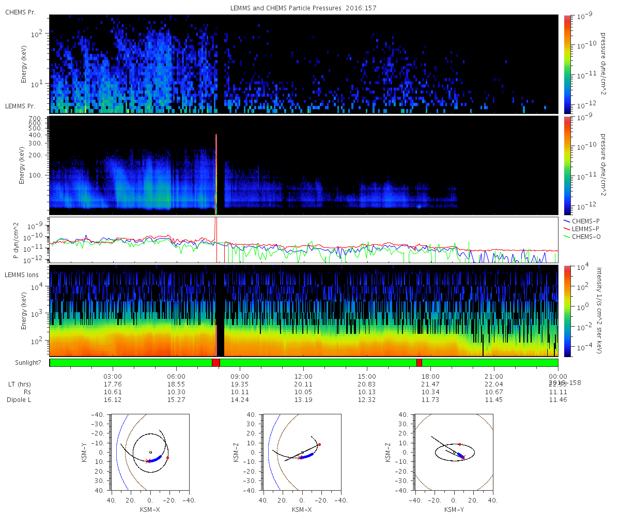This screenshot has width=620, height=516.
Task: Click the Rs value 10.61
Action: point(113,392)
